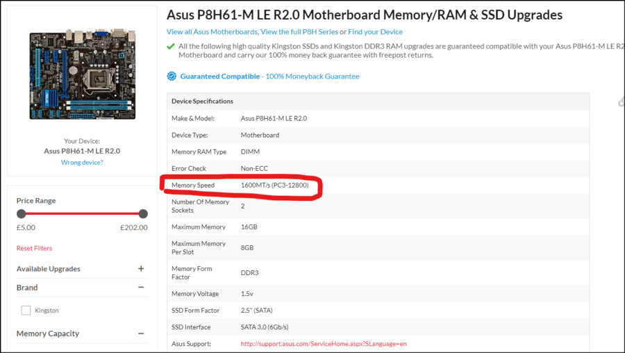Click the Asus P8H61-M LE R2.0 device name
The width and height of the screenshot is (625, 353).
point(82,151)
